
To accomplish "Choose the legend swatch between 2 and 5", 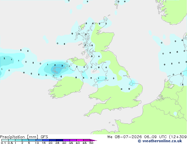I will [x=25, y=140].
